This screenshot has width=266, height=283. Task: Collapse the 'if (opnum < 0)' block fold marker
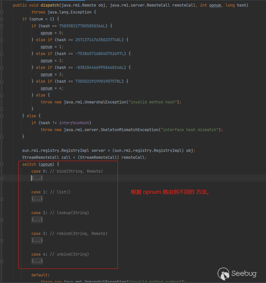coord(2,19)
